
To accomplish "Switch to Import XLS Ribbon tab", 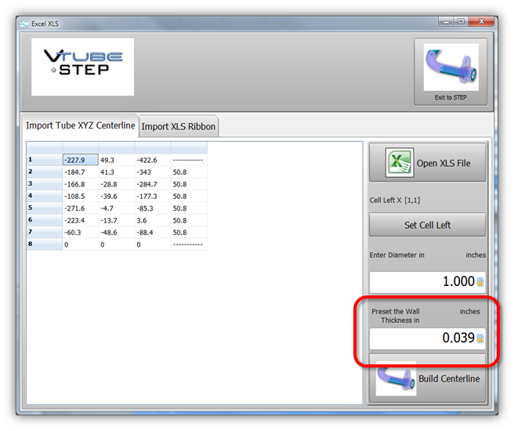I will [x=178, y=126].
